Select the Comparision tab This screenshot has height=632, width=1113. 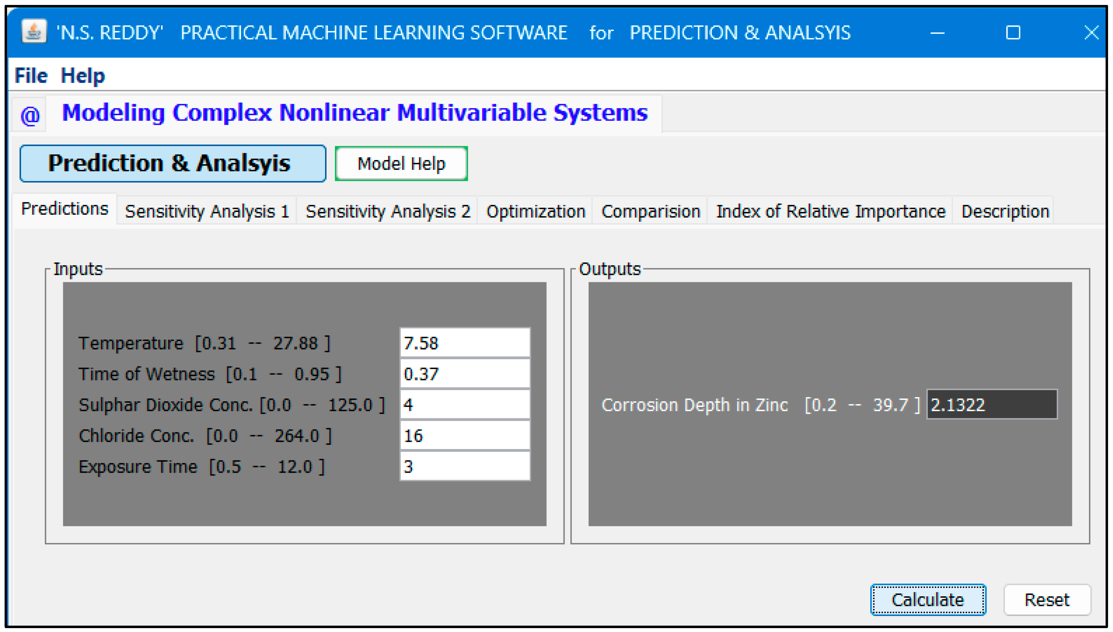[x=650, y=211]
